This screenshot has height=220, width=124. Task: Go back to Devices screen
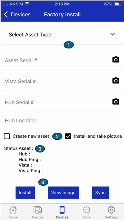17,15
